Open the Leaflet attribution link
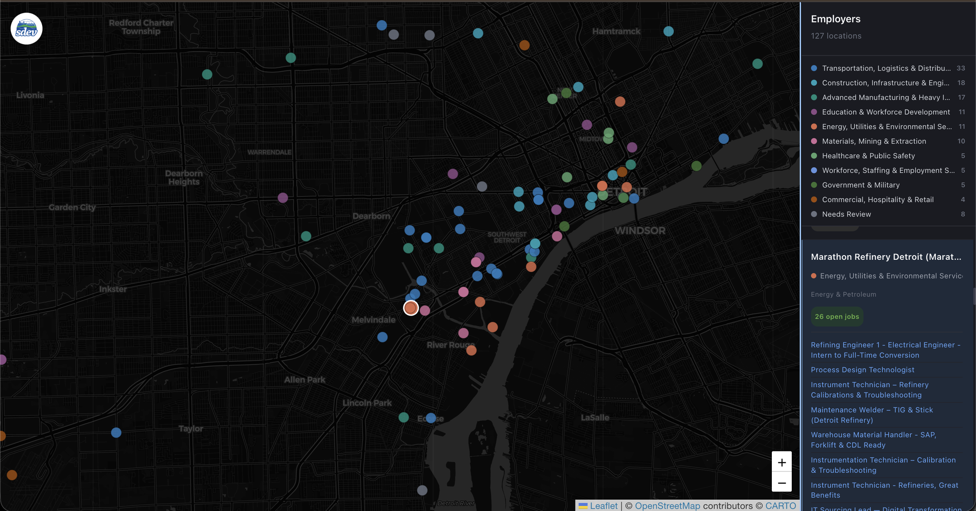 pos(604,506)
